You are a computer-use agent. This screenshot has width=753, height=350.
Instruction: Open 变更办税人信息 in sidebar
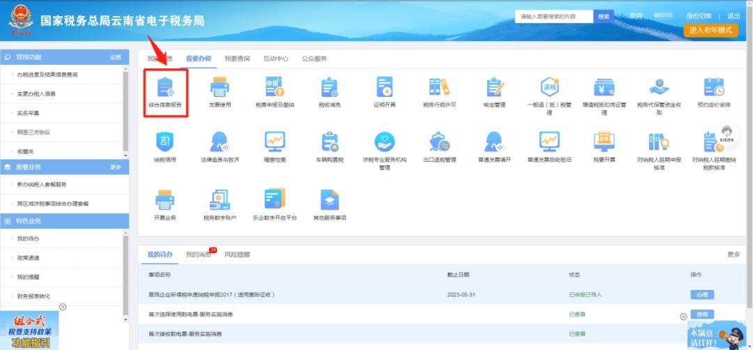pos(36,94)
